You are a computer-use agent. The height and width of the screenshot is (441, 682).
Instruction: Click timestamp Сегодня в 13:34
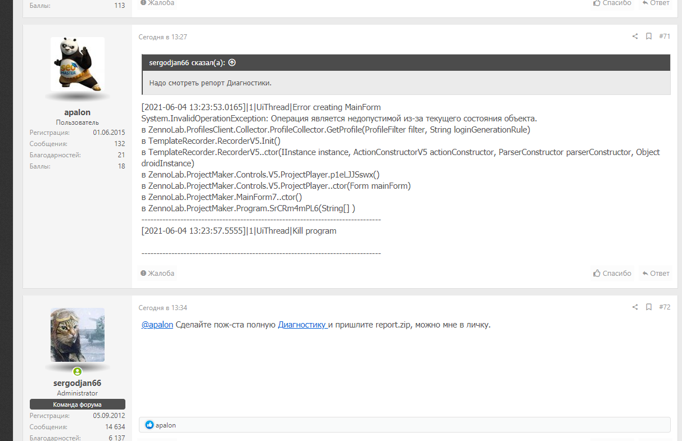click(163, 308)
